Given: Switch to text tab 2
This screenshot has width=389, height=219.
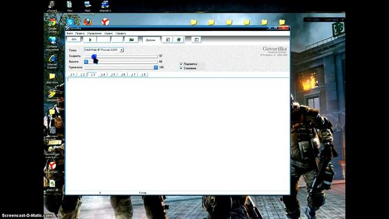Looking at the screenshot, I should (x=83, y=74).
